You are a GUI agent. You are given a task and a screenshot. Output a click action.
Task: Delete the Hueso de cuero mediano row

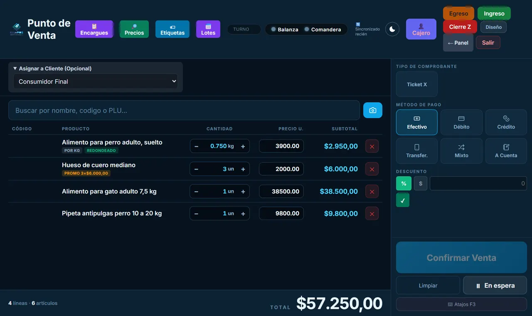[x=372, y=169]
